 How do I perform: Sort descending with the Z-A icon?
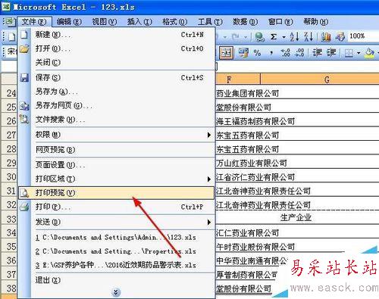[x=309, y=37]
